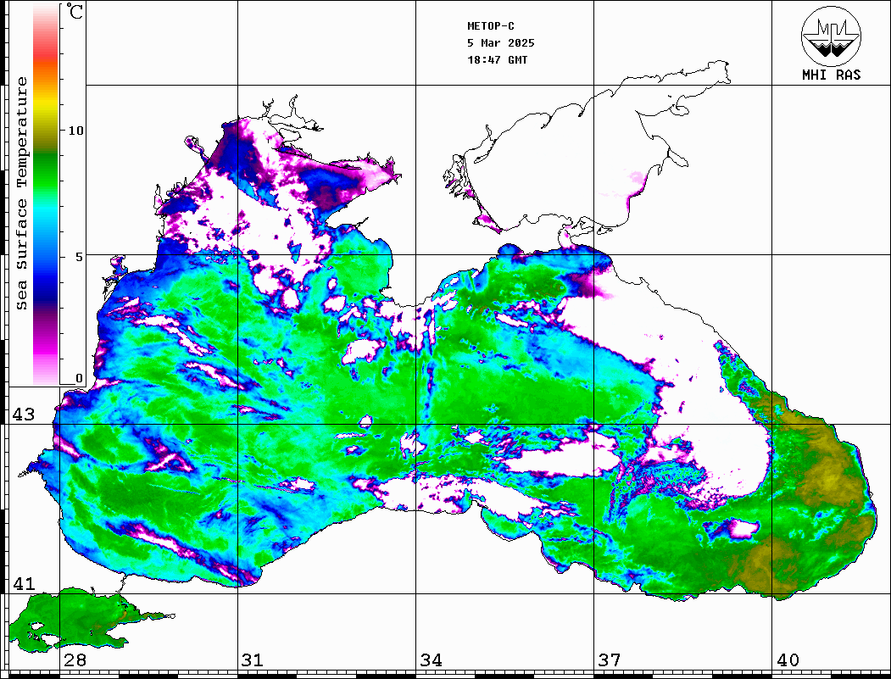Click the '5 Mar 2025' date text
Screen dimensions: 891x679
(x=501, y=43)
